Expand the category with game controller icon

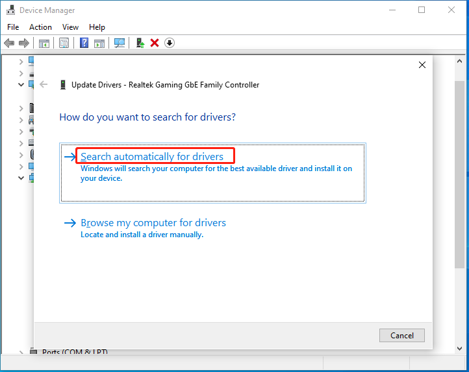pos(21,121)
